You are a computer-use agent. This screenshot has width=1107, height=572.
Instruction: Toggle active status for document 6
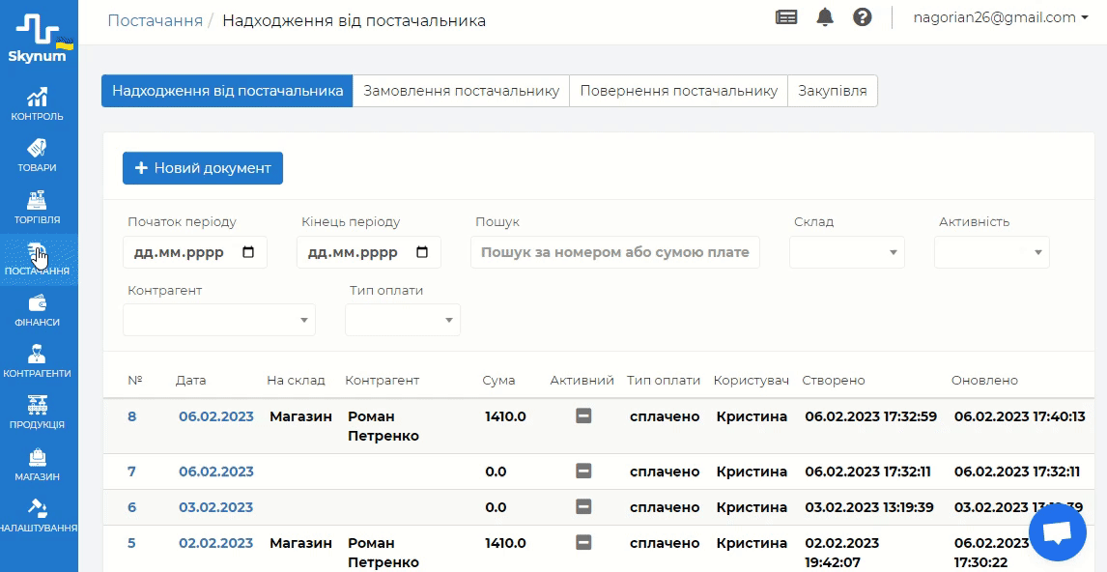click(x=583, y=507)
